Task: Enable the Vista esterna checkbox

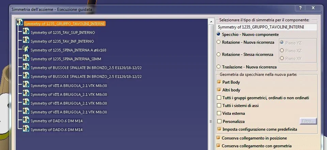Action: pos(219,113)
